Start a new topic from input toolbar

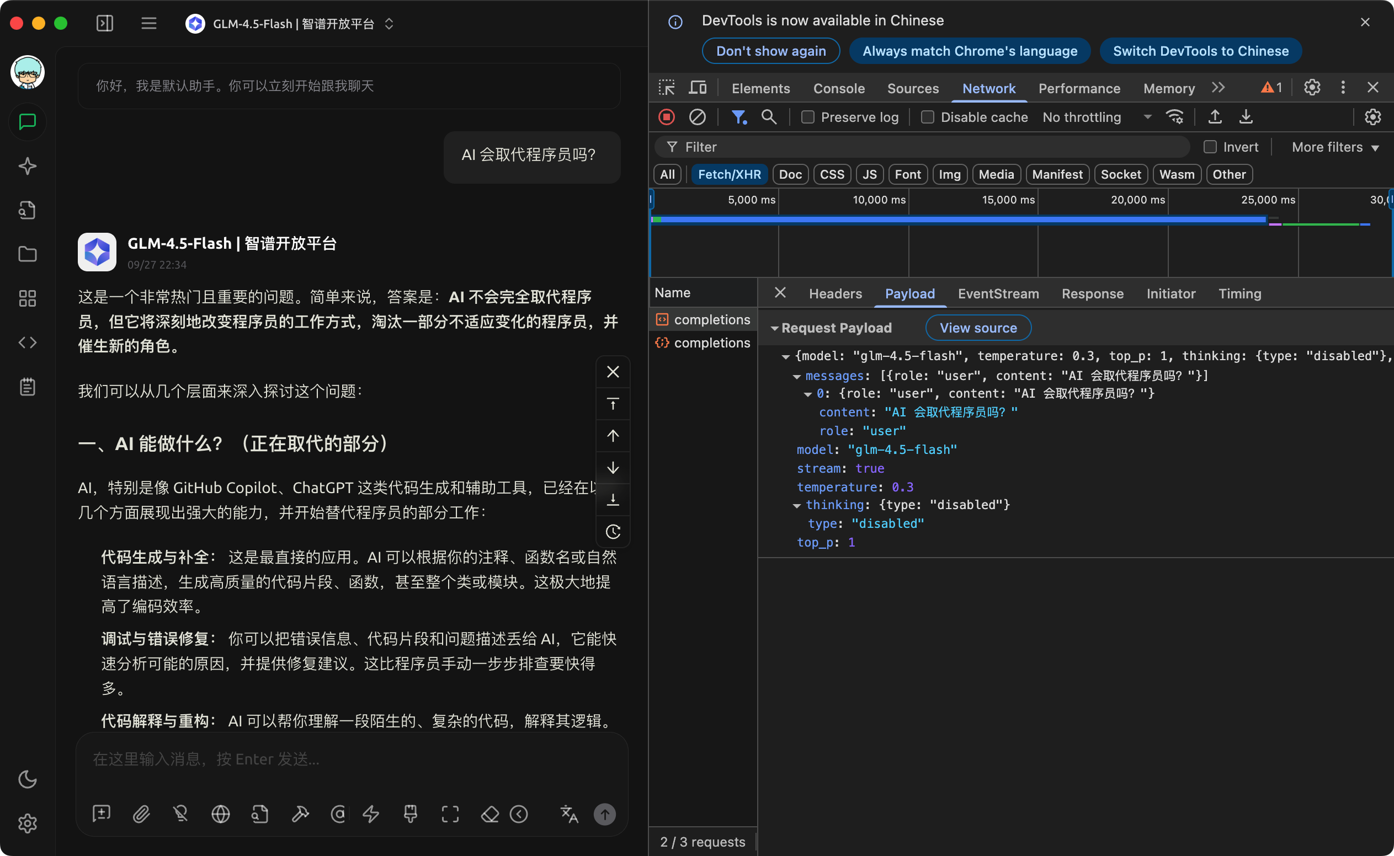pyautogui.click(x=102, y=814)
